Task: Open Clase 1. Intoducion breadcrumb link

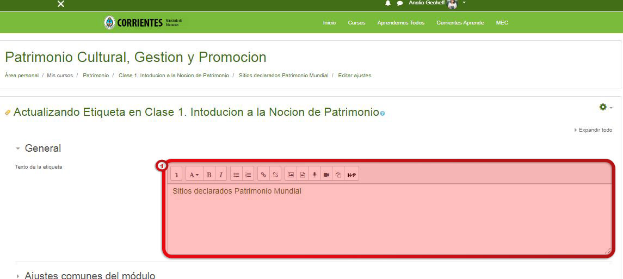Action: pyautogui.click(x=174, y=76)
